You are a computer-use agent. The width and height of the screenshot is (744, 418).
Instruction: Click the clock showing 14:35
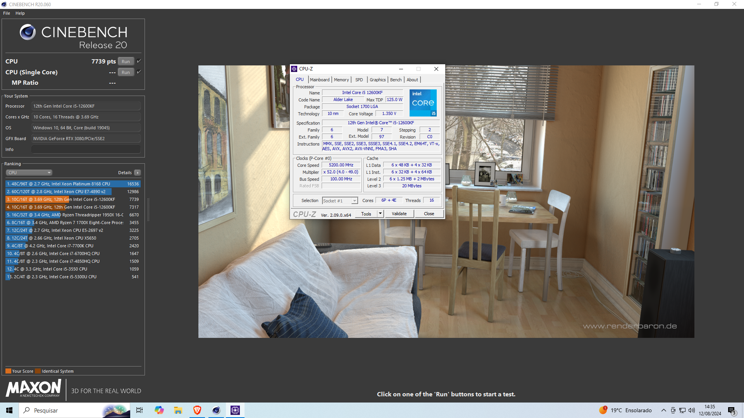click(710, 407)
